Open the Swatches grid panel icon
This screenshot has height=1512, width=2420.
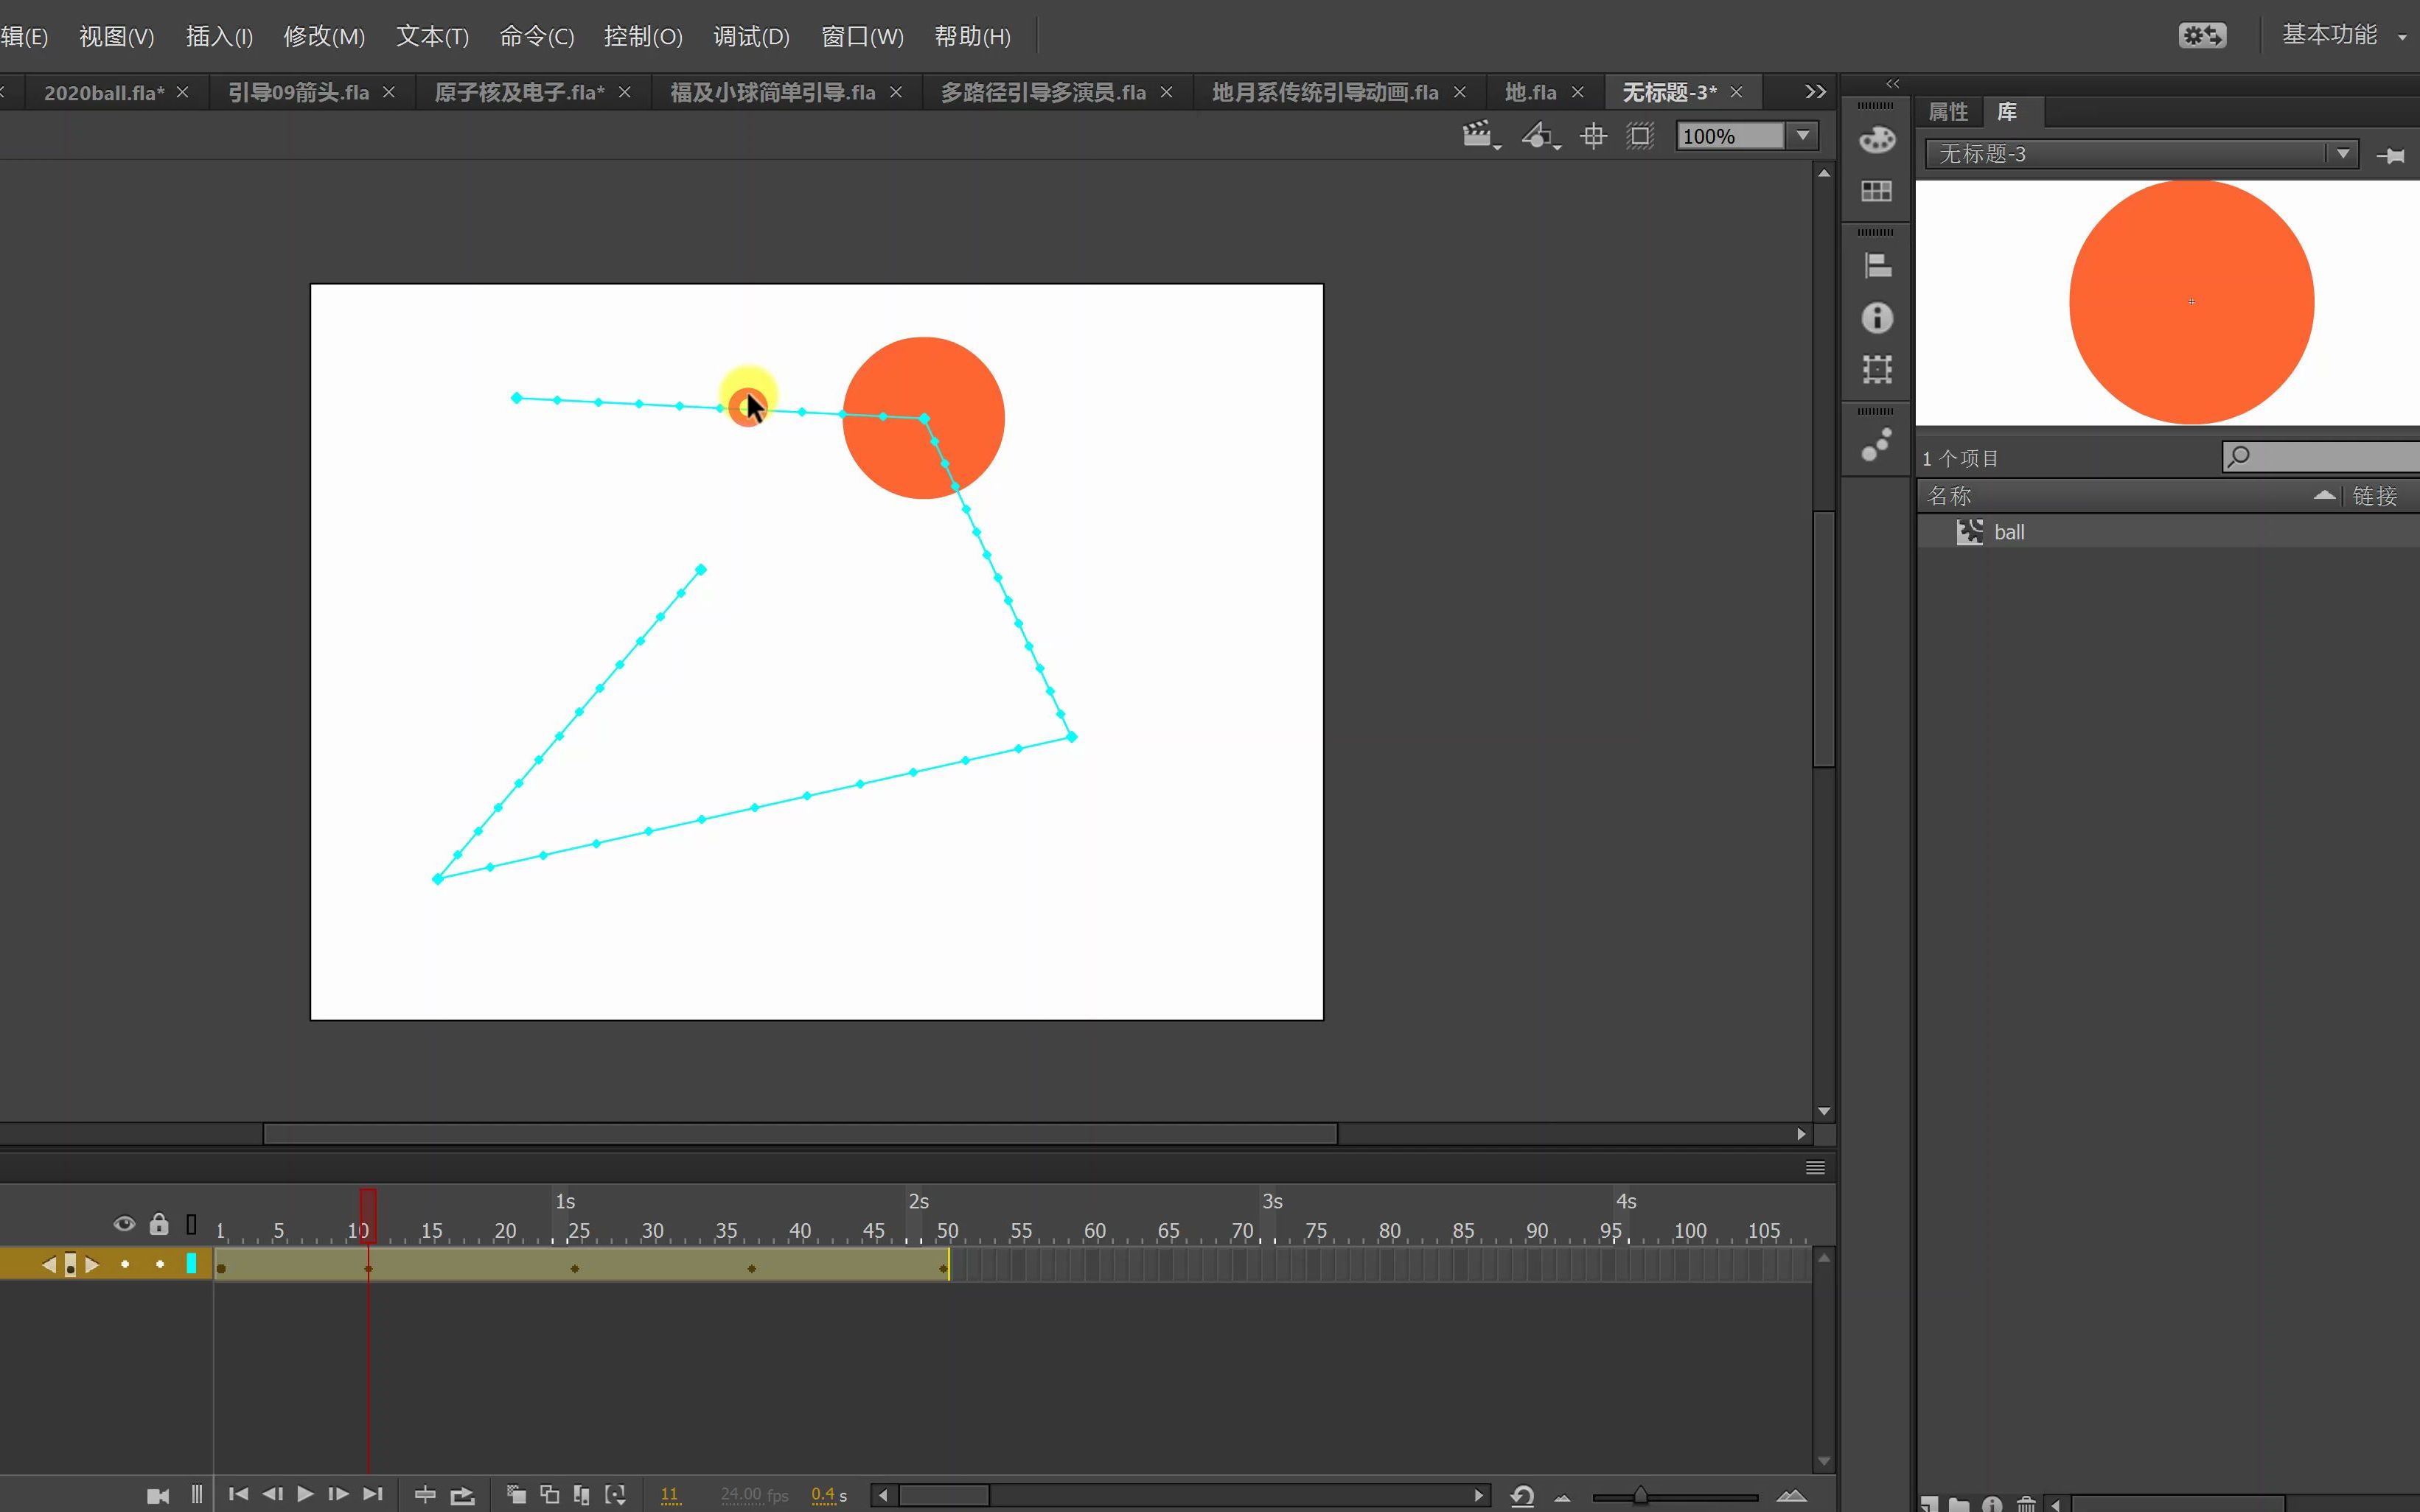(x=1876, y=190)
